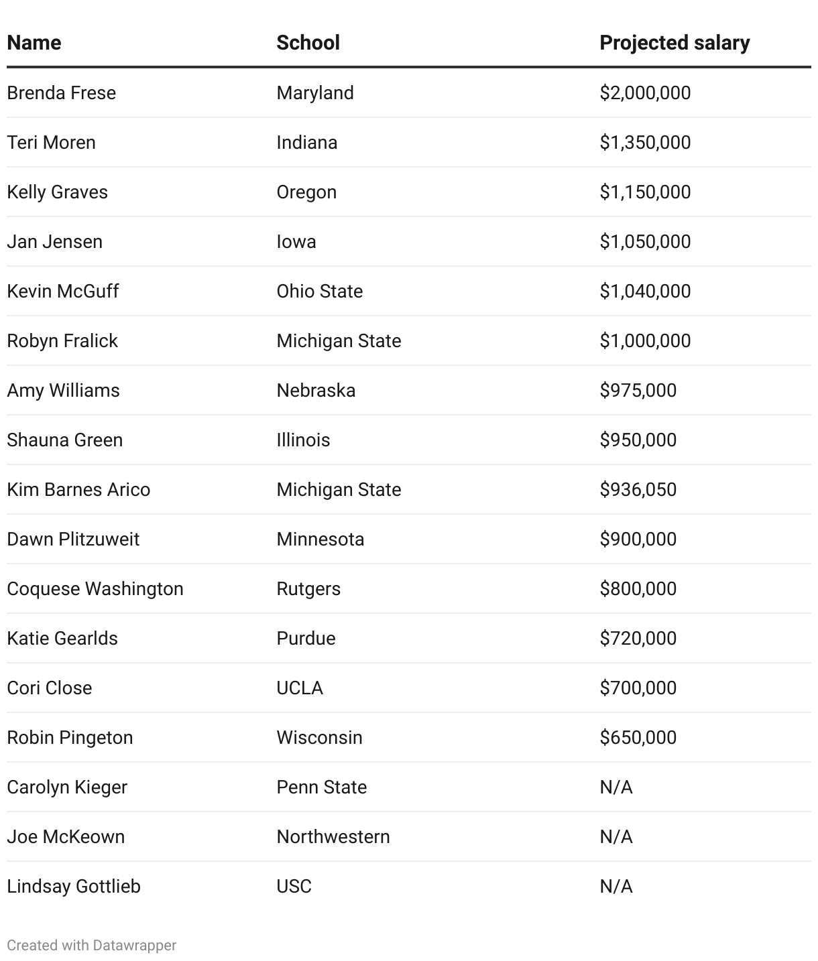The width and height of the screenshot is (818, 961).
Task: Click Teri Moren's $1,350,000 salary
Action: pos(645,142)
